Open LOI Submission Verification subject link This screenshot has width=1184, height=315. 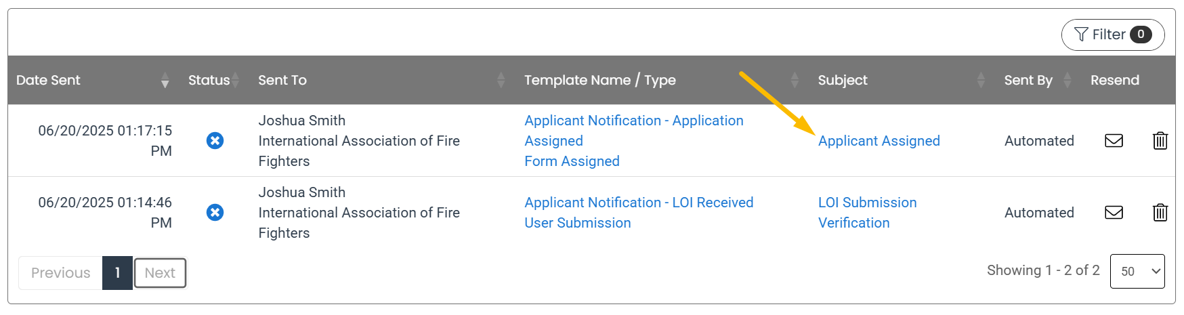(x=867, y=213)
